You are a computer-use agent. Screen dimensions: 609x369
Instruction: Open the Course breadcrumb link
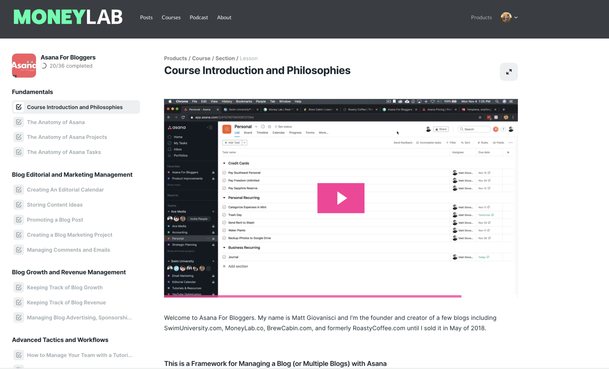click(x=201, y=58)
